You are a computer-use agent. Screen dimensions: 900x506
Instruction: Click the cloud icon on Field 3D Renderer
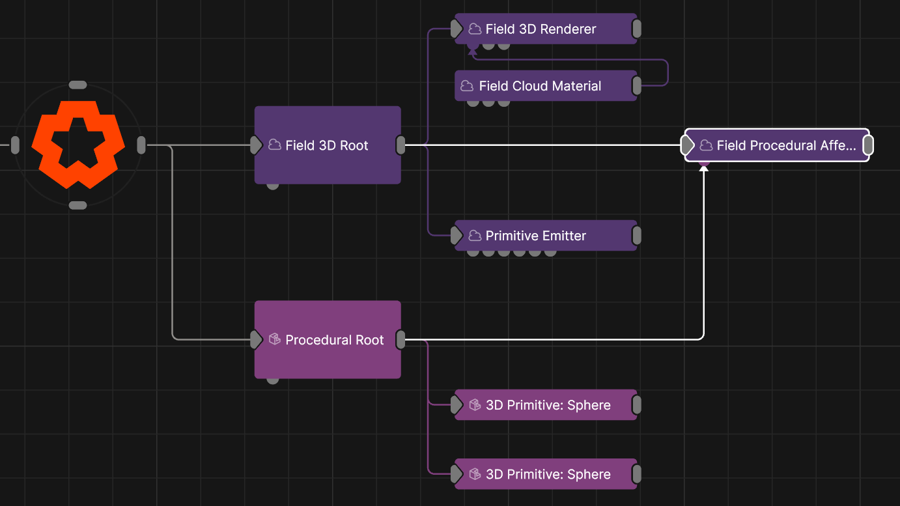[475, 29]
